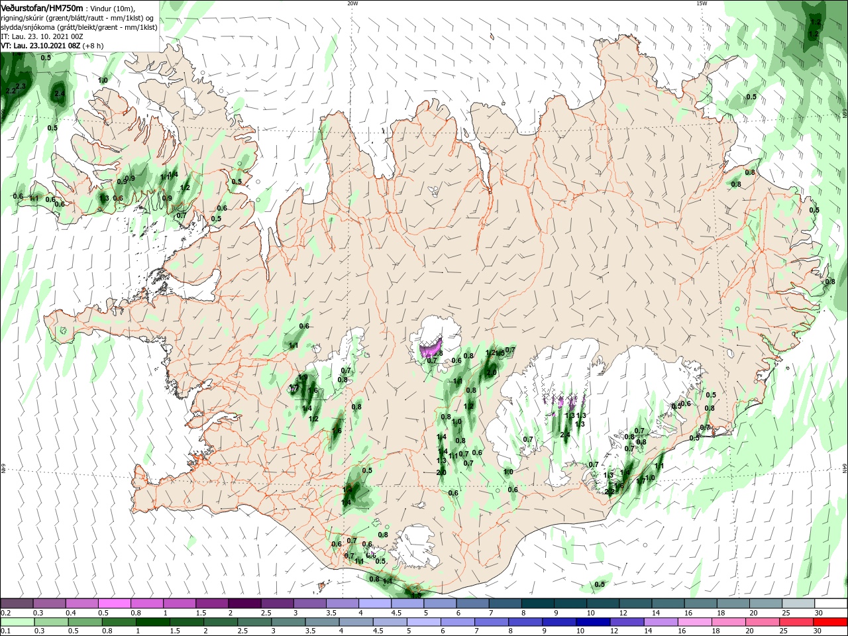
Task: Select the 'IT: Lau. 23. 10. 2021 00Z' line
Action: pos(42,36)
